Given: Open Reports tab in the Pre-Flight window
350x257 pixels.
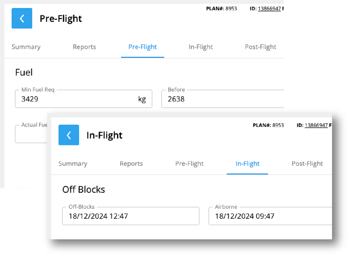Looking at the screenshot, I should tap(84, 47).
